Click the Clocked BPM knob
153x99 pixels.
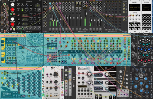tap(31, 5)
